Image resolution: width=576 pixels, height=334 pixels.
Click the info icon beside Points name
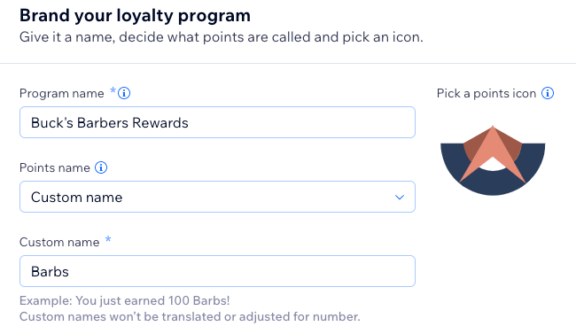click(x=101, y=167)
